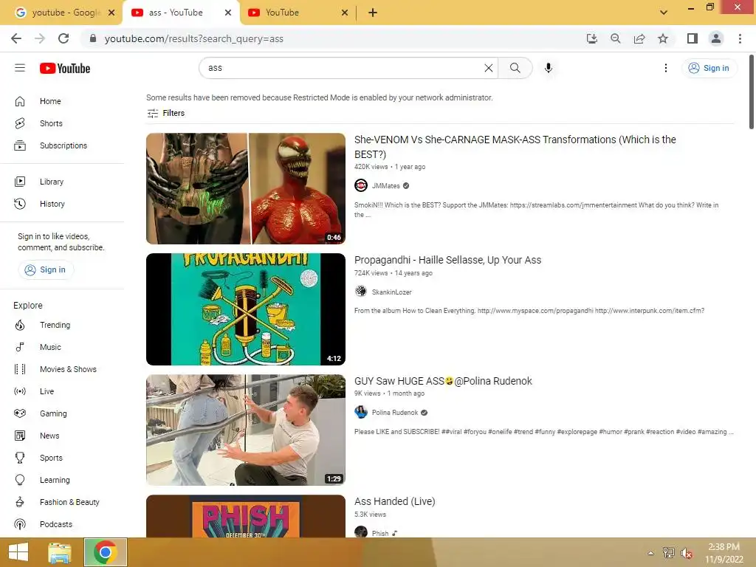Click the muted volume tray icon
The height and width of the screenshot is (567, 756).
click(x=687, y=553)
